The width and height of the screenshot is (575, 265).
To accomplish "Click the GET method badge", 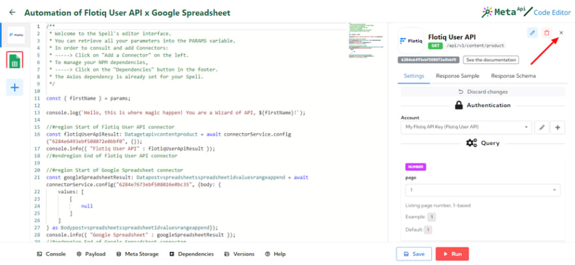I will 435,46.
